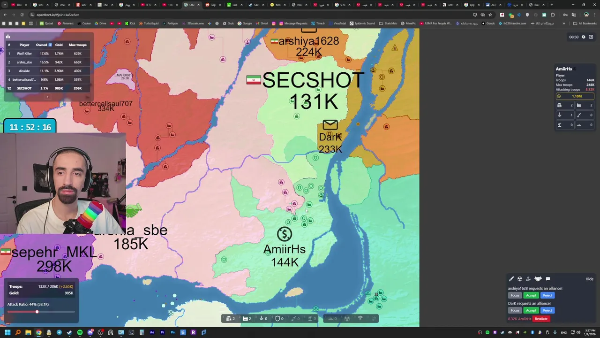The height and width of the screenshot is (338, 600).
Task: Click the webcam overlay of the streamer
Action: tap(63, 184)
